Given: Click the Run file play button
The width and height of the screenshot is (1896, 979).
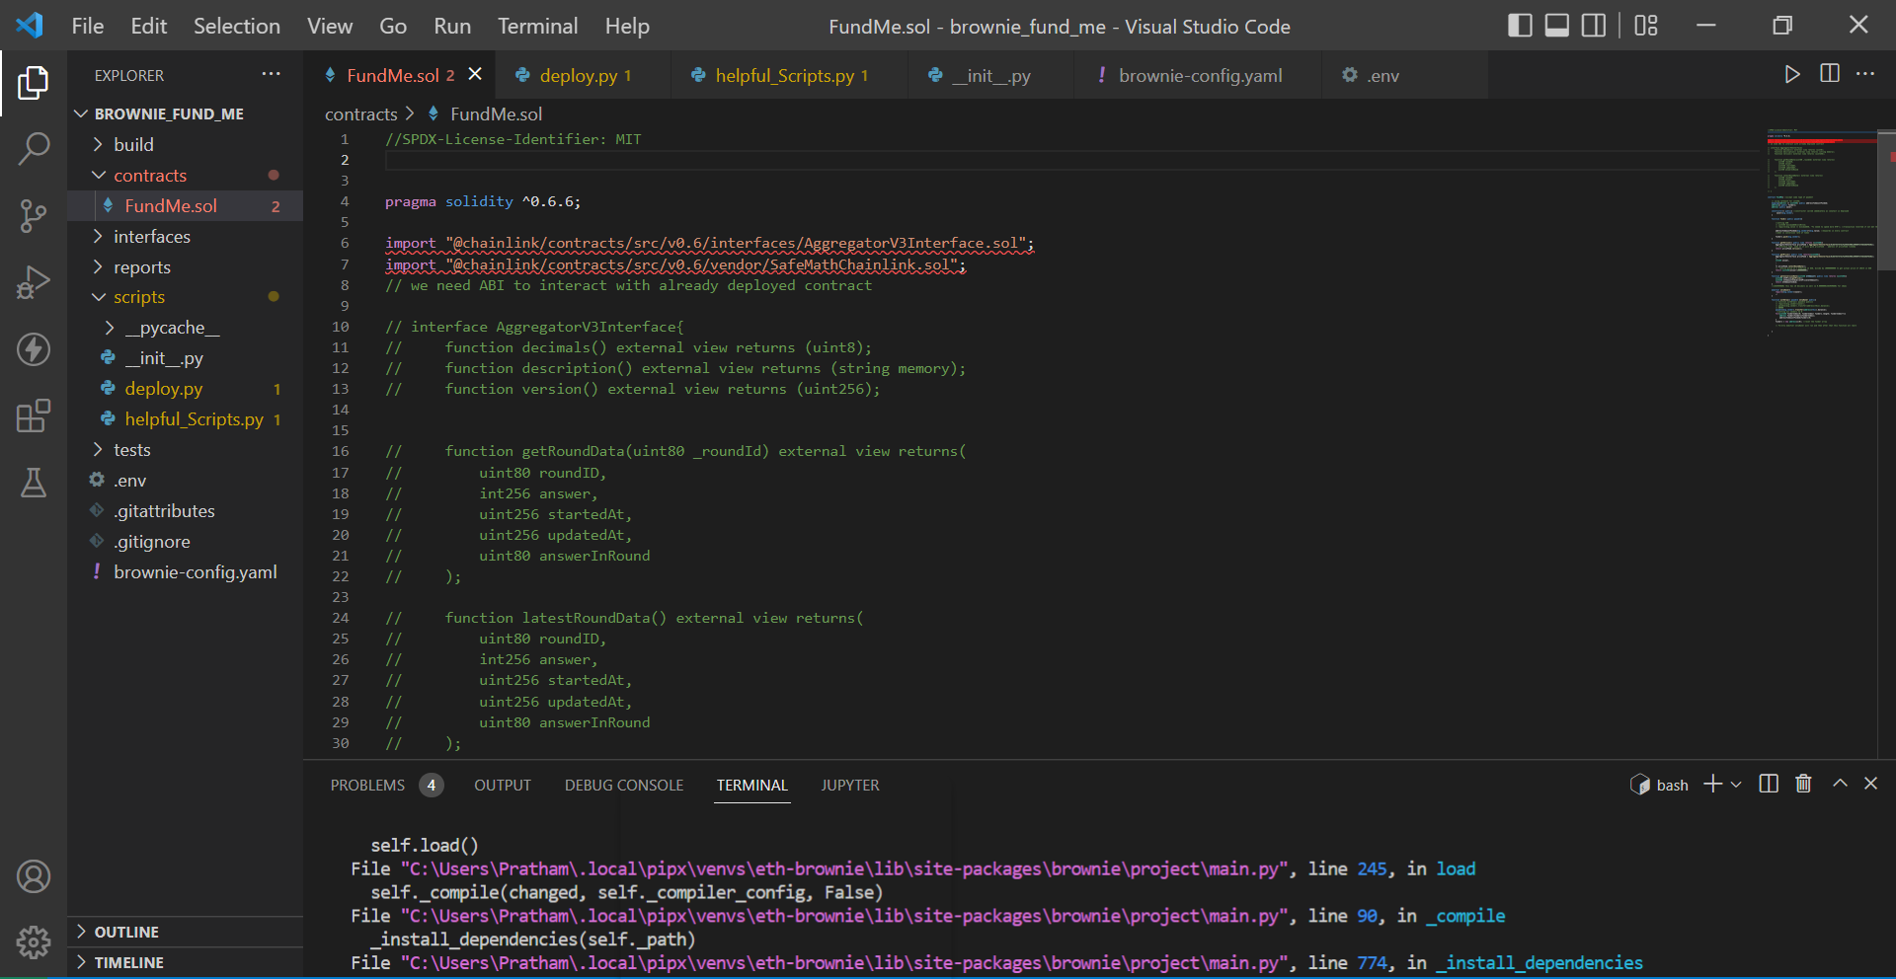Looking at the screenshot, I should tap(1791, 75).
